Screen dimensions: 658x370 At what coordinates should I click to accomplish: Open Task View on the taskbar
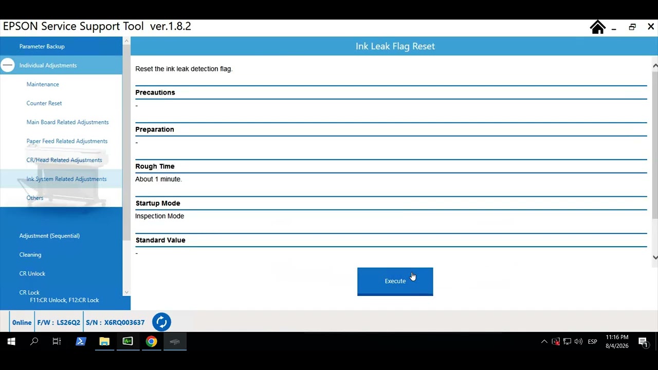click(57, 341)
